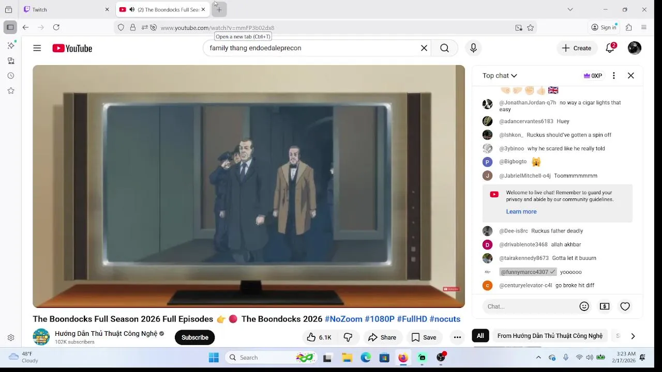Show next chips with right arrow

[633, 336]
